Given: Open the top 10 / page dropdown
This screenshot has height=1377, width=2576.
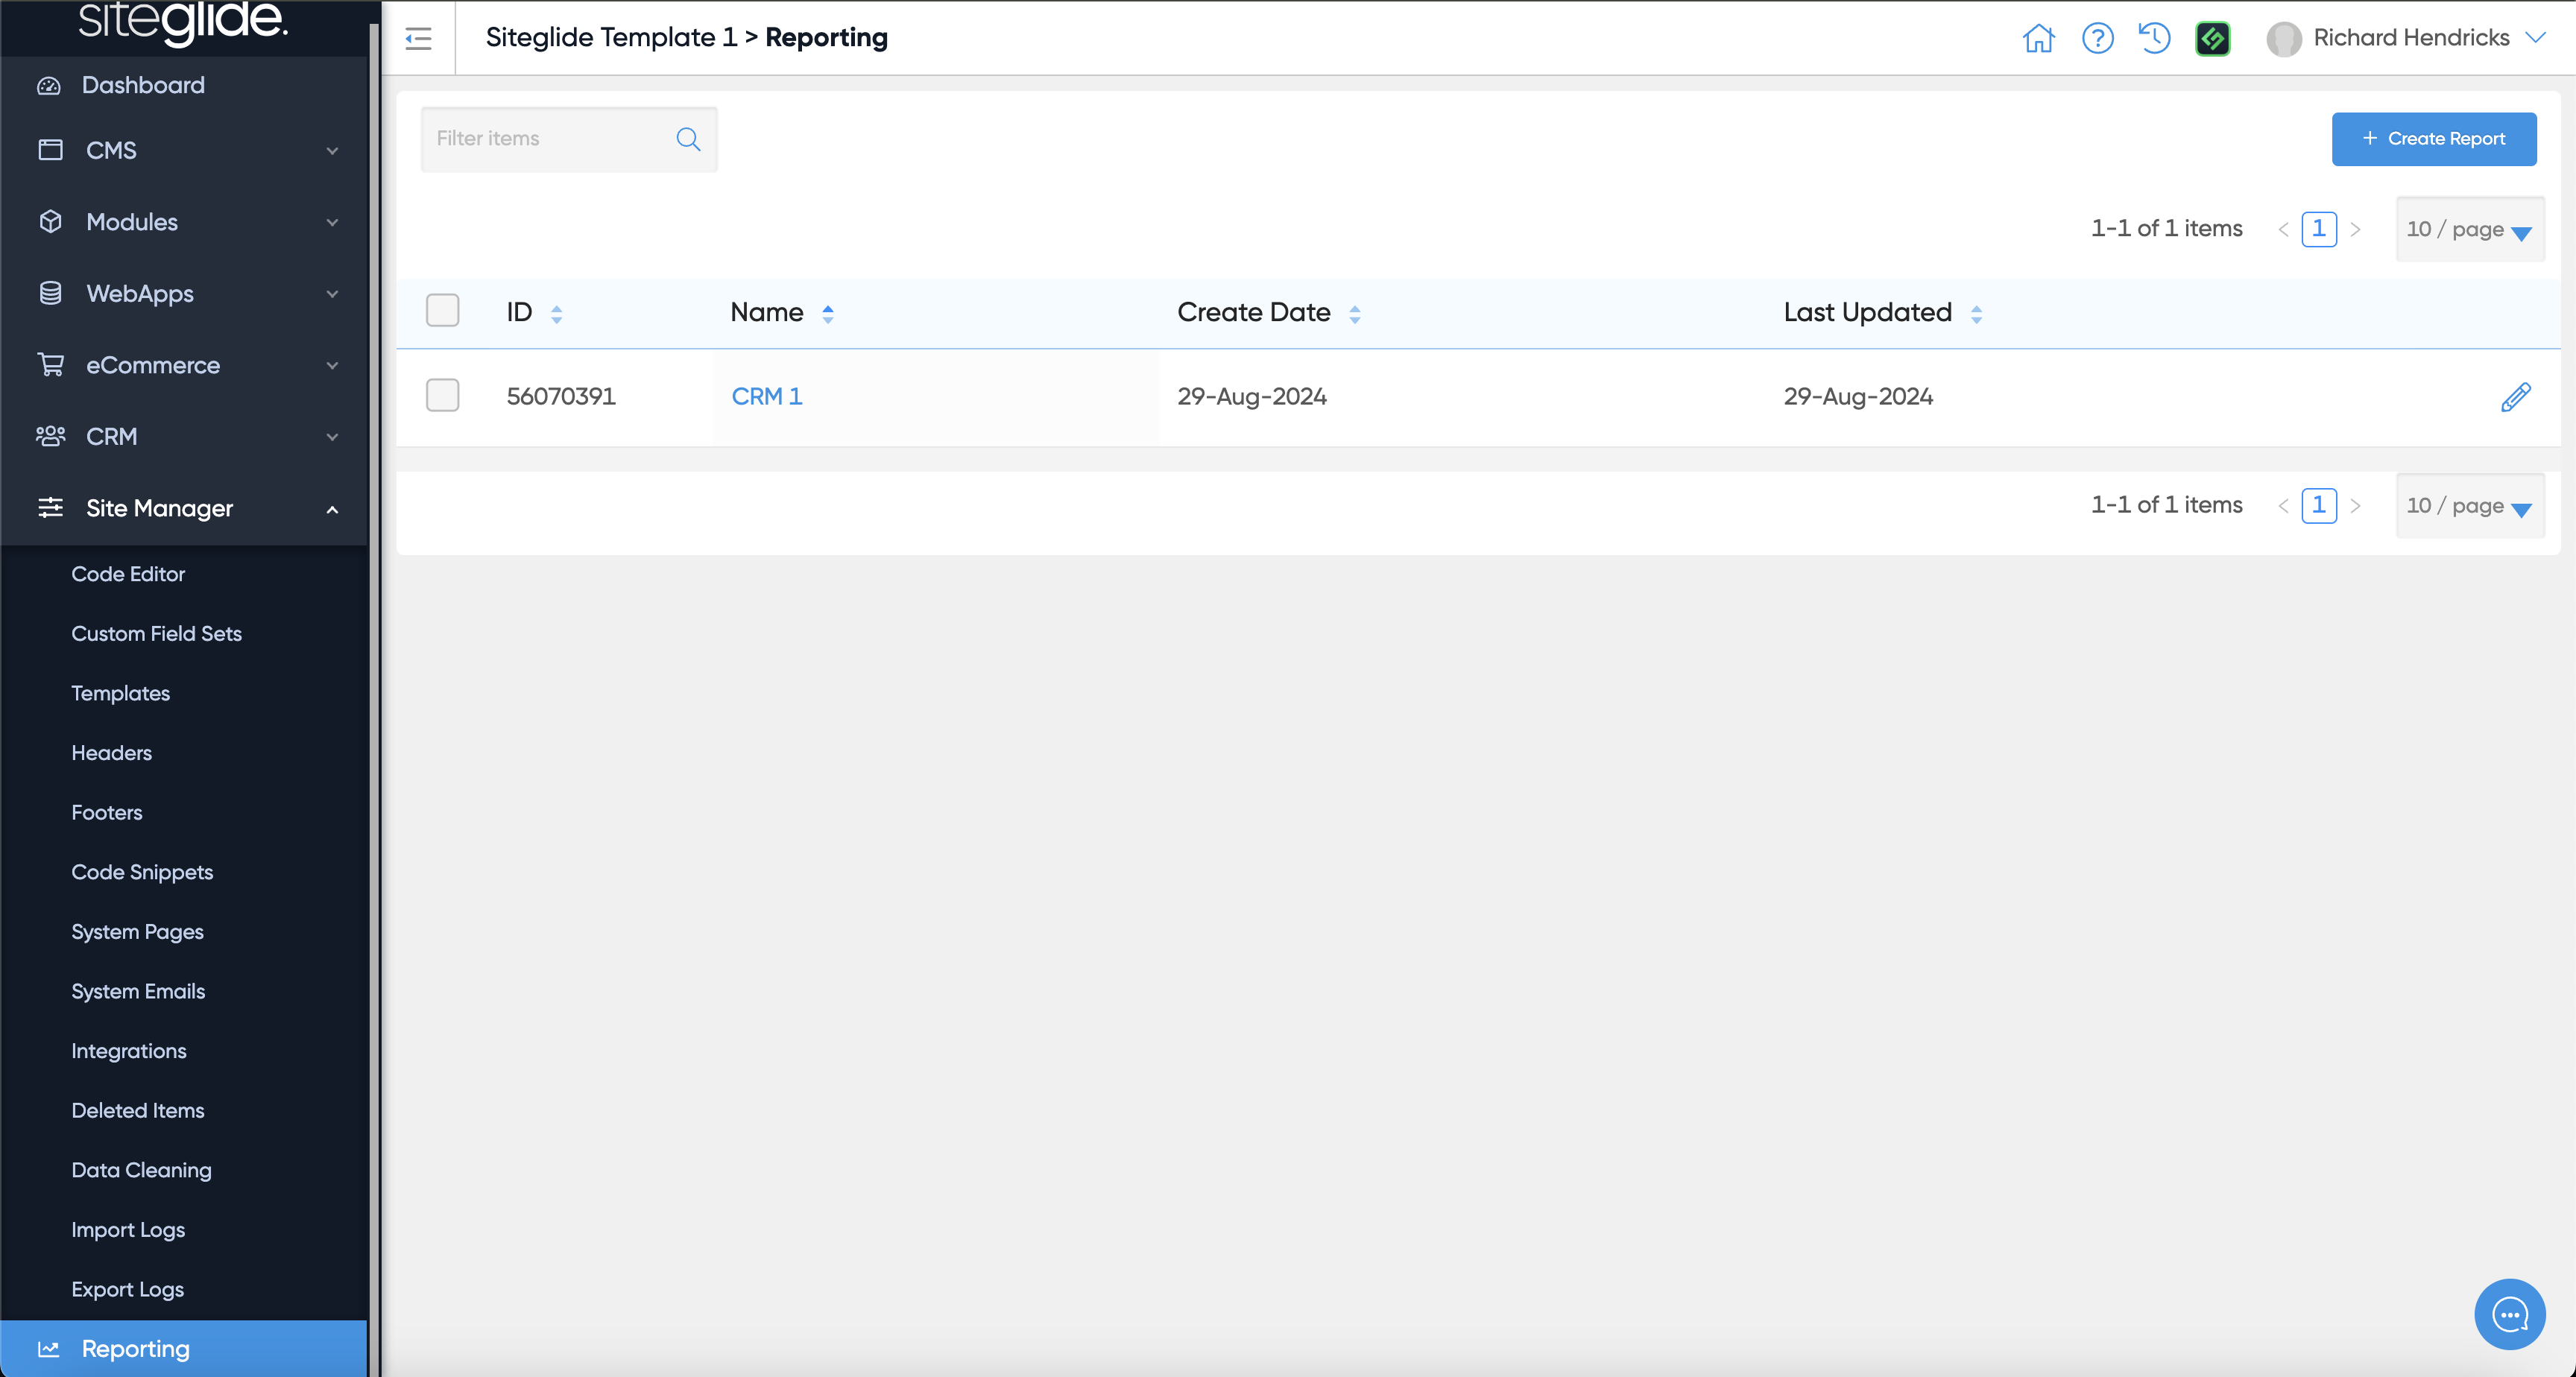Looking at the screenshot, I should 2468,229.
